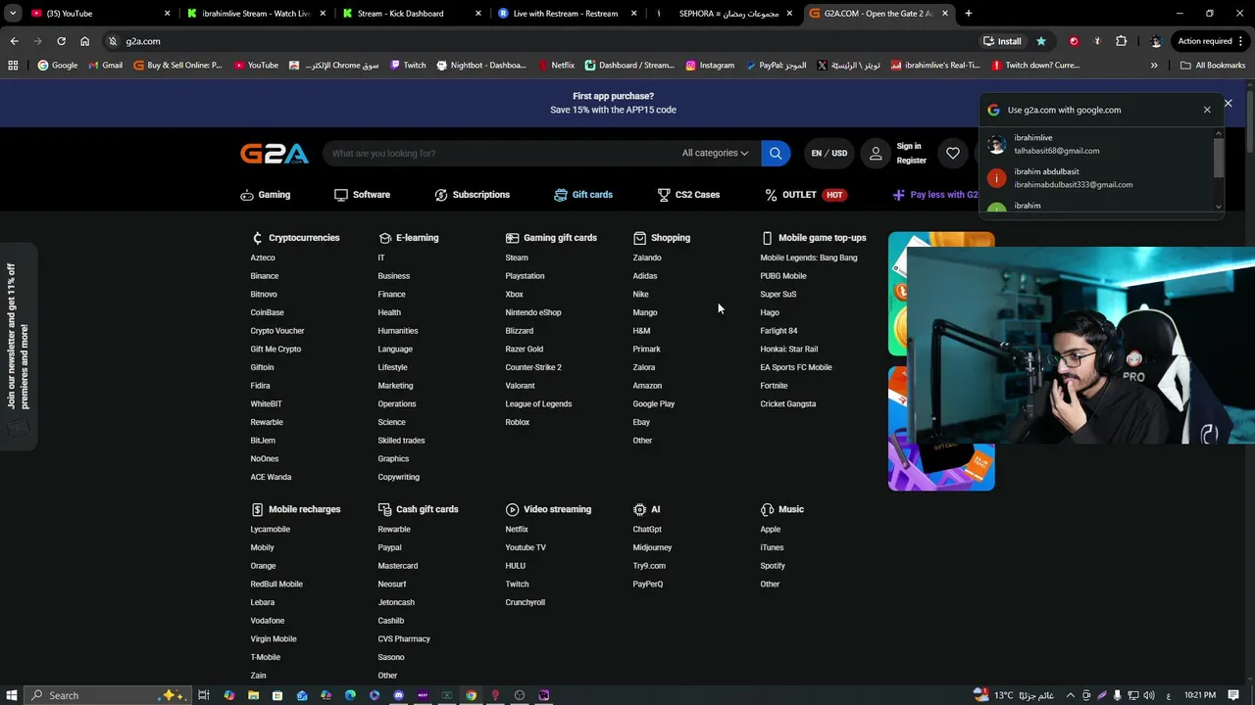
Task: Open the Subscriptions menu
Action: click(473, 195)
